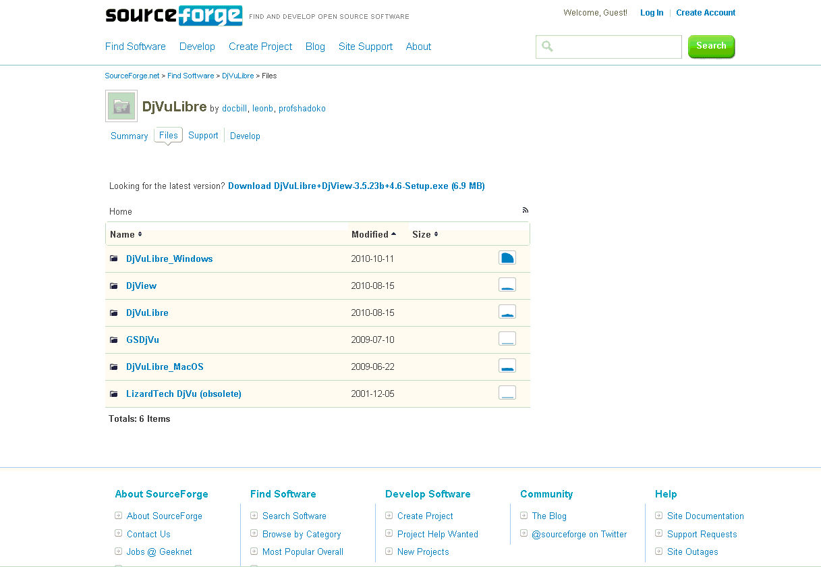Click SourceForge.net in the breadcrumb

pyautogui.click(x=132, y=76)
